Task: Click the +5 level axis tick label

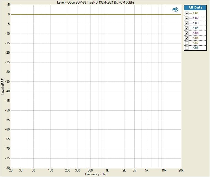Action: pyautogui.click(x=8, y=5)
